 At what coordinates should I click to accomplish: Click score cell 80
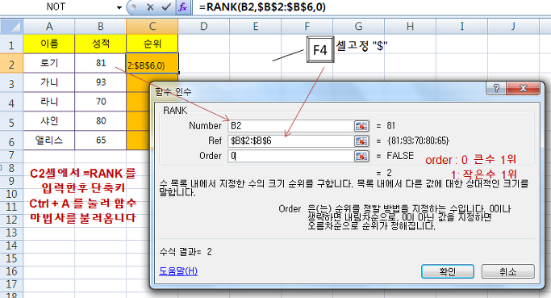(101, 121)
